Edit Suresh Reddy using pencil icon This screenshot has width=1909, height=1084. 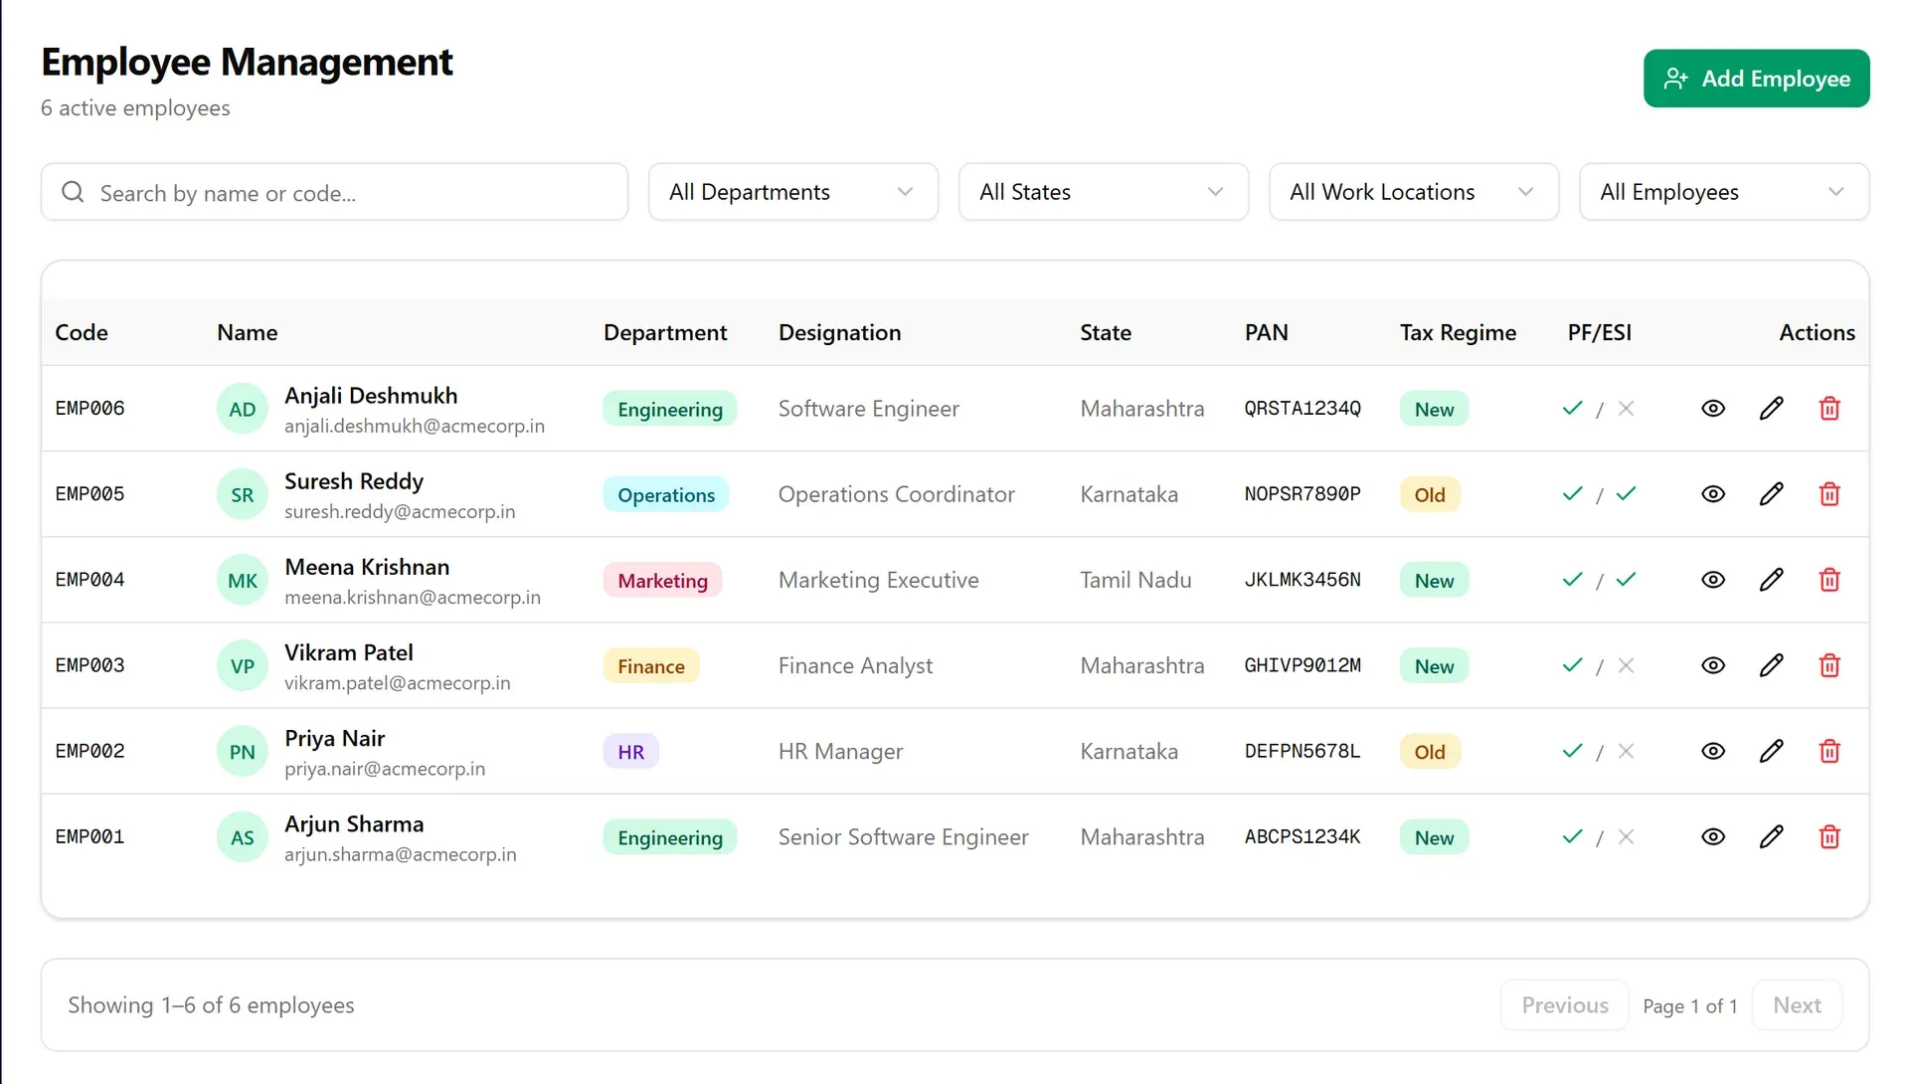(1771, 494)
